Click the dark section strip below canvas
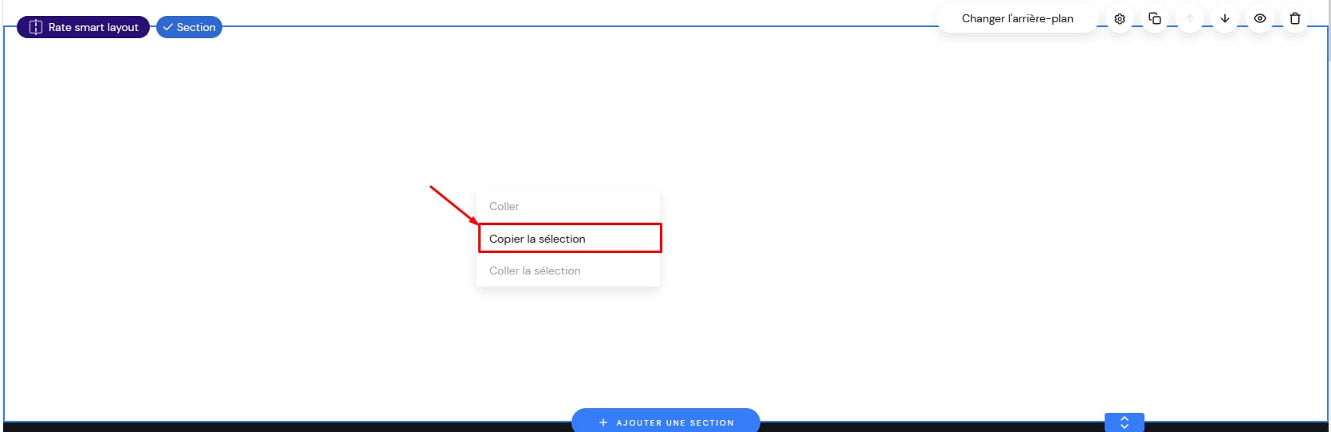This screenshot has width=1331, height=432. 239,427
